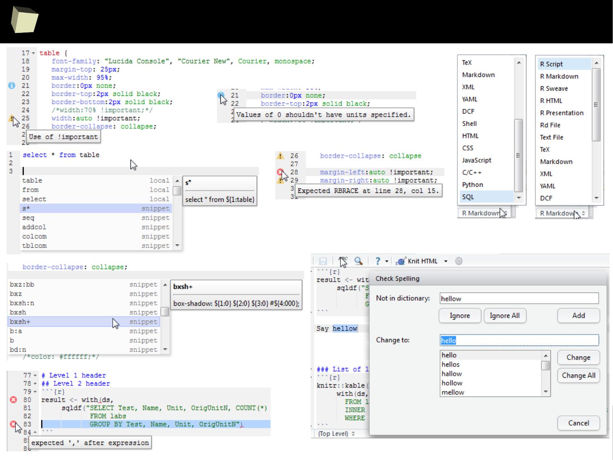Screen dimensions: 613x460
Task: Choose Shell from the file type list
Action: tap(486, 124)
